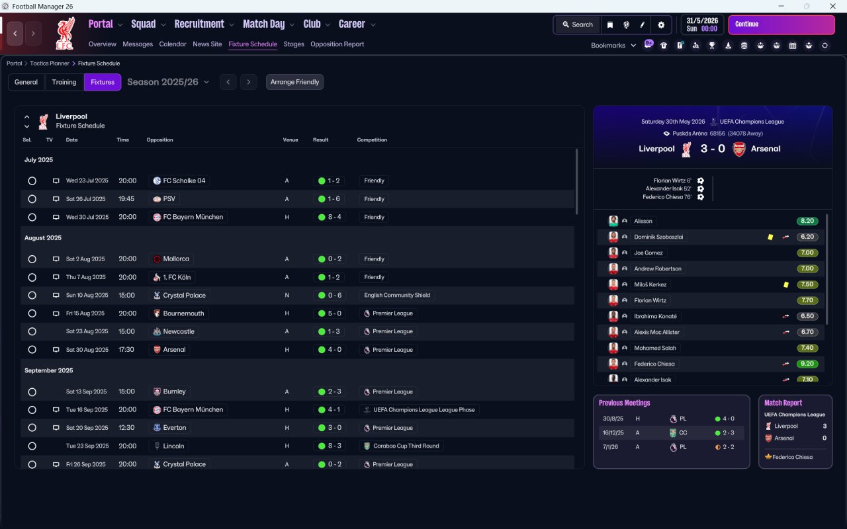Switch to the Training tab
This screenshot has width=847, height=529.
64,82
